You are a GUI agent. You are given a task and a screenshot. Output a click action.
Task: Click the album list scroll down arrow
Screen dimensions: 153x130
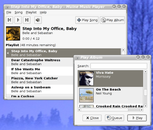click(145, 106)
